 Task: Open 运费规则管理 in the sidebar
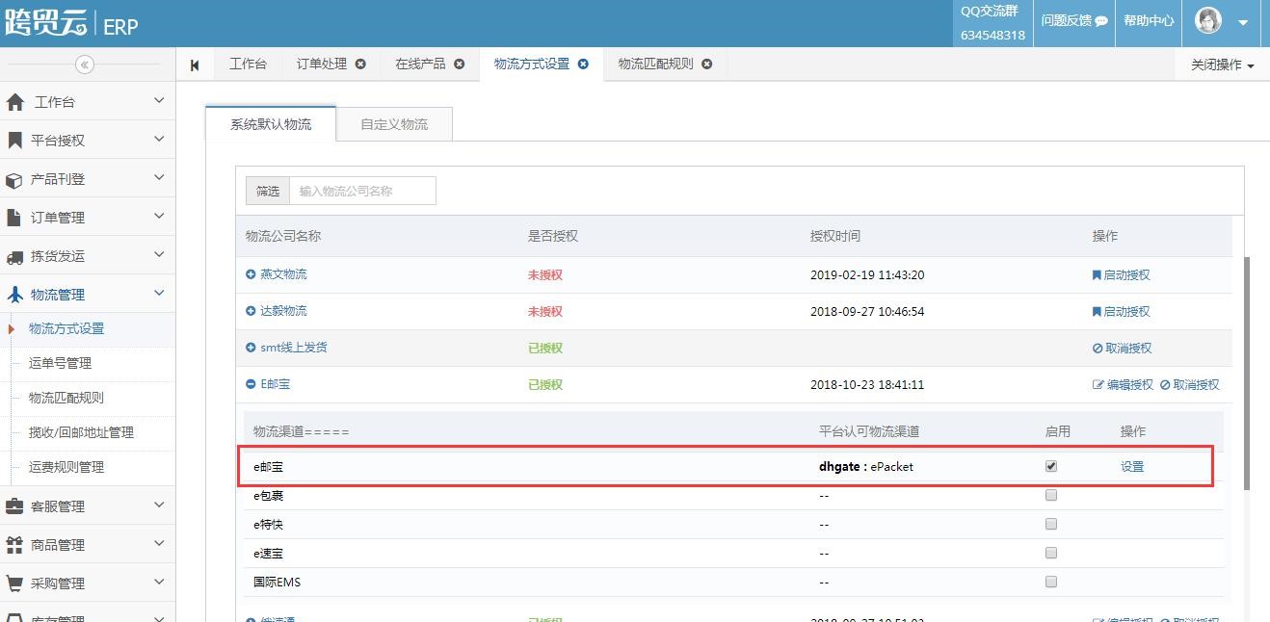tap(66, 467)
